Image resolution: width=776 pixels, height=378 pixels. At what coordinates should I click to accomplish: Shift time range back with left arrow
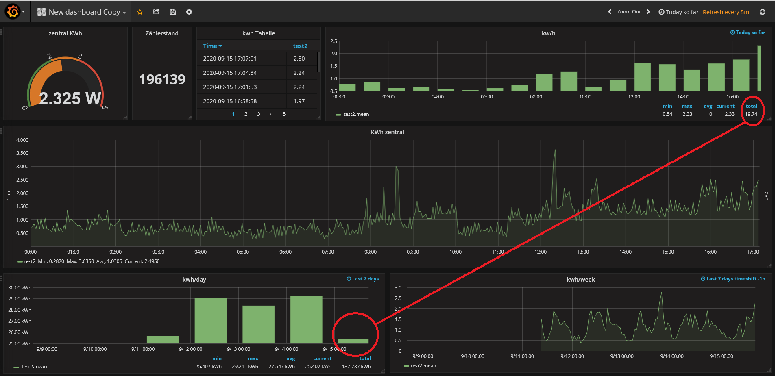pos(610,12)
